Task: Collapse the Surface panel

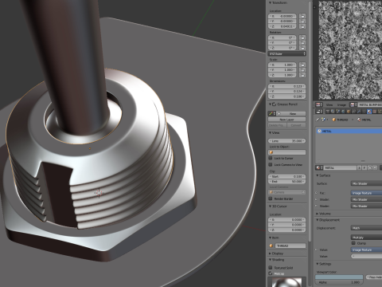Action: [x=318, y=175]
